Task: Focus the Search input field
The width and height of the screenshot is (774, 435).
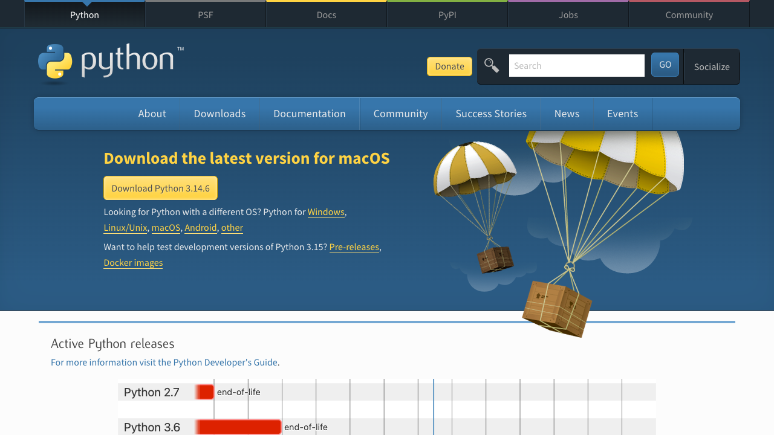Action: pyautogui.click(x=577, y=66)
